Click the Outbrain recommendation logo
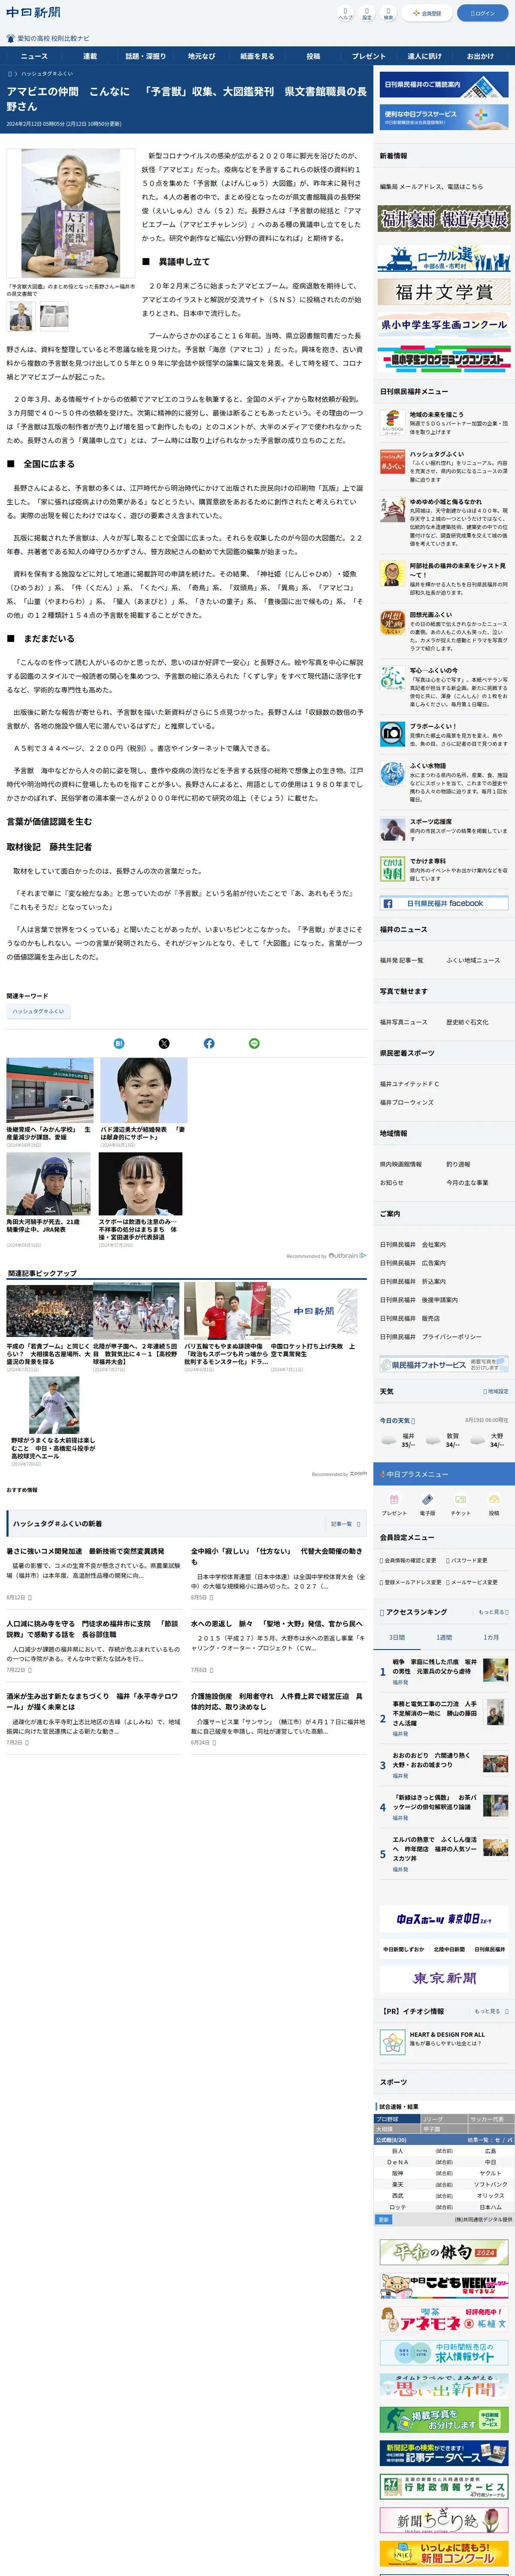The width and height of the screenshot is (515, 2576). [x=348, y=1255]
